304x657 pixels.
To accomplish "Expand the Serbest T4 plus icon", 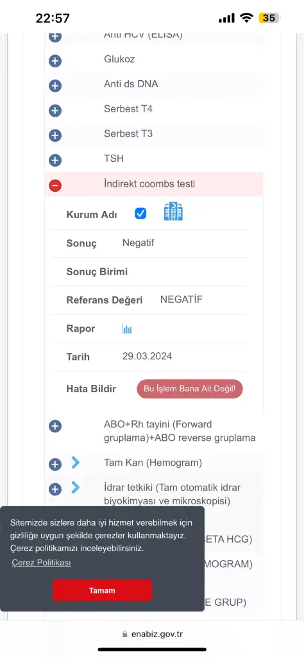I will coord(55,110).
